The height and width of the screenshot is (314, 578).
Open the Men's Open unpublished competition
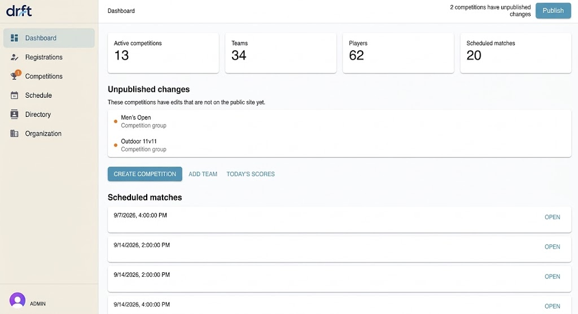point(339,121)
